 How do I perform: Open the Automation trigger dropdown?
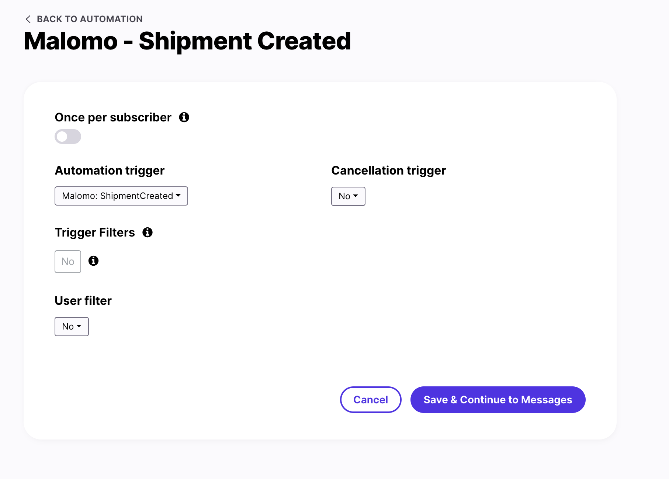pos(121,196)
